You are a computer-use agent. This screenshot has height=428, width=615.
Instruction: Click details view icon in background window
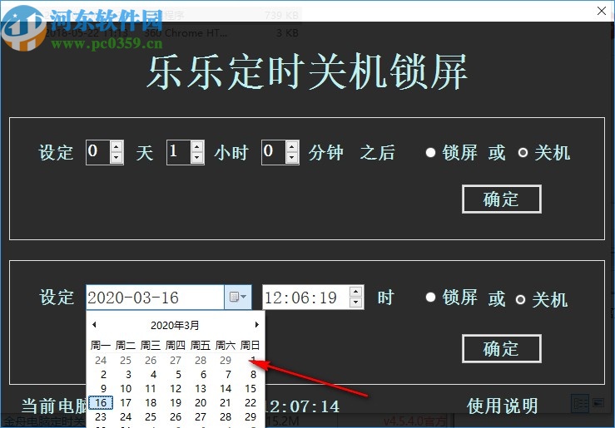coord(581,403)
